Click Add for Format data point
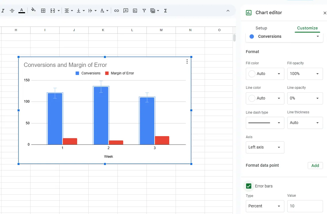 [315, 166]
